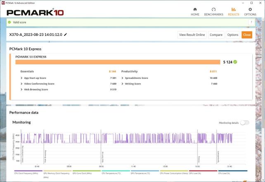The width and height of the screenshot is (265, 182).
Task: Click the Video Conferencing marker on chart
Action: pyautogui.click(x=22, y=154)
